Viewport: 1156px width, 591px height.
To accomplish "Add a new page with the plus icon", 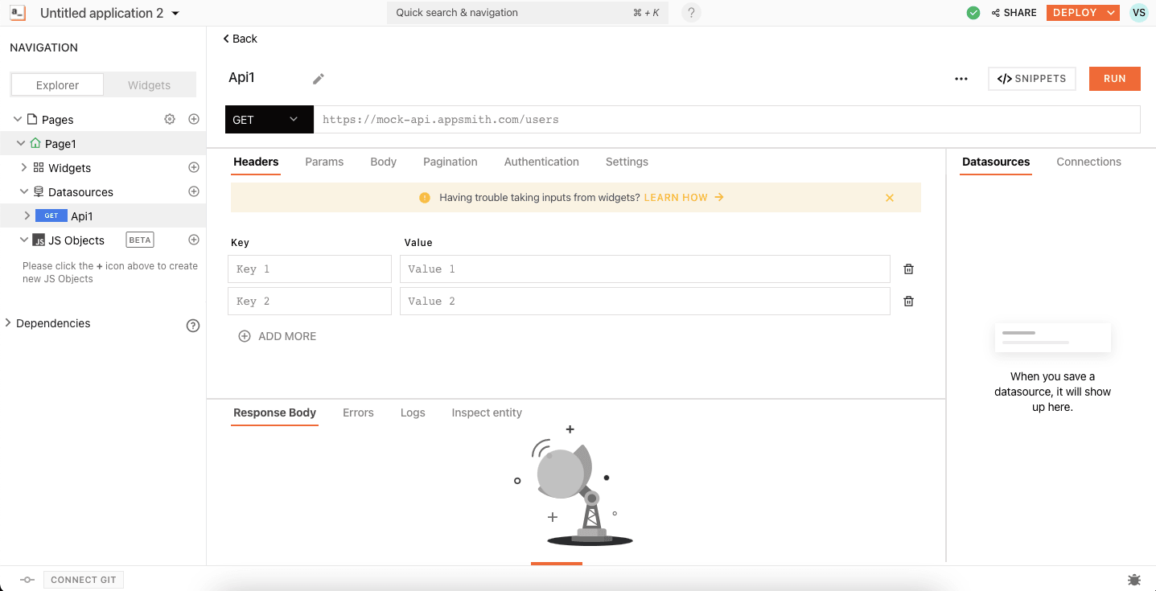I will point(194,119).
